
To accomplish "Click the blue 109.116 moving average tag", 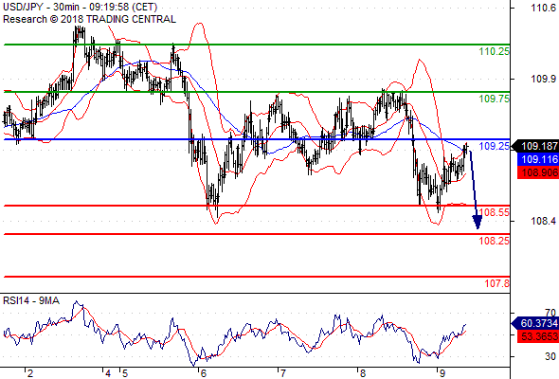I will pyautogui.click(x=538, y=159).
